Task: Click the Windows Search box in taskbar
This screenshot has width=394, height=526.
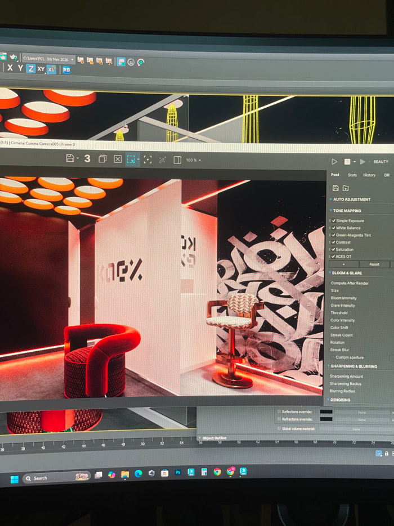Action: (57, 478)
